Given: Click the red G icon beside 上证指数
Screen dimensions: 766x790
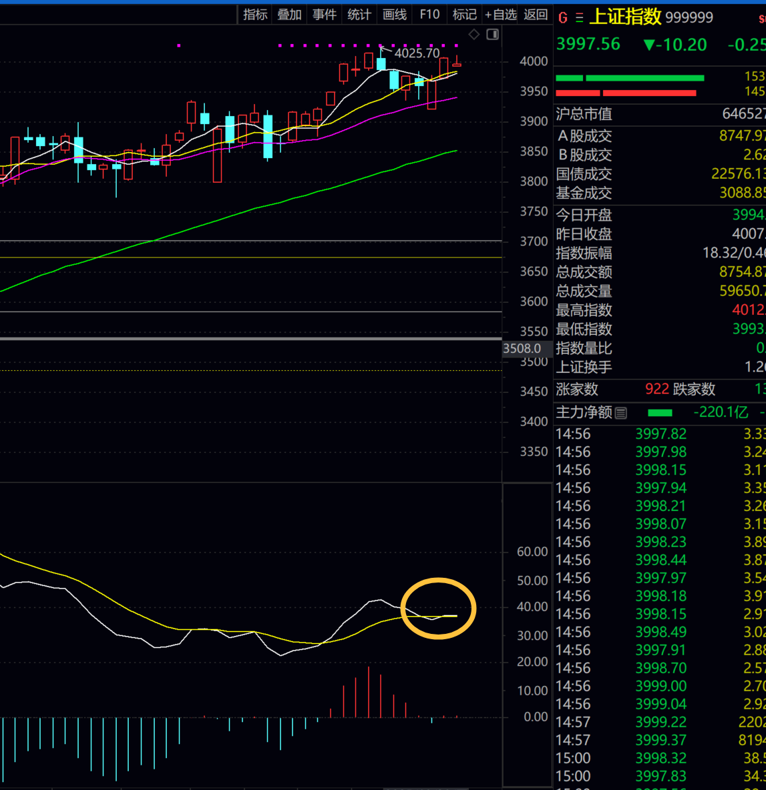Looking at the screenshot, I should (563, 18).
